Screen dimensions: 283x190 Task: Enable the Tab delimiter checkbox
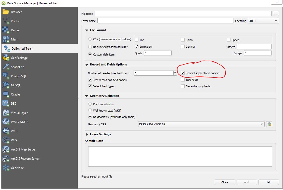[x=137, y=40]
